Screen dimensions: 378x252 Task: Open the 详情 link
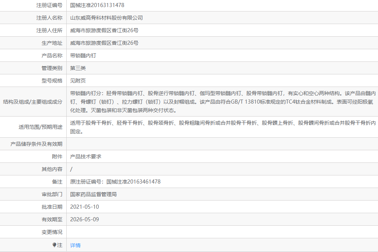click(75, 245)
